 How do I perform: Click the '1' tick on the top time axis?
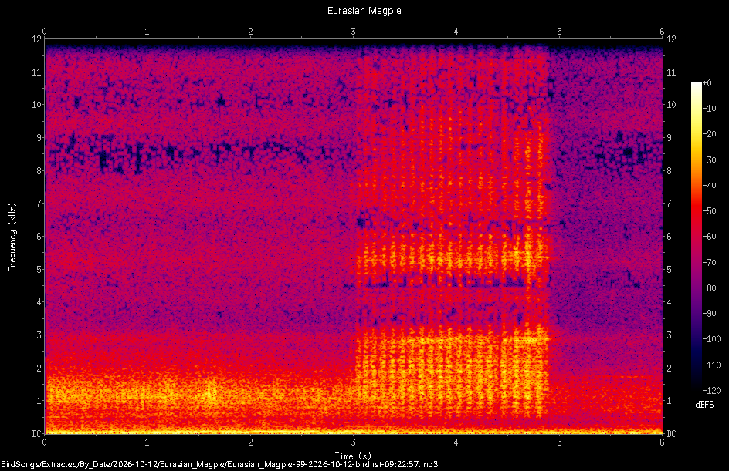[147, 32]
